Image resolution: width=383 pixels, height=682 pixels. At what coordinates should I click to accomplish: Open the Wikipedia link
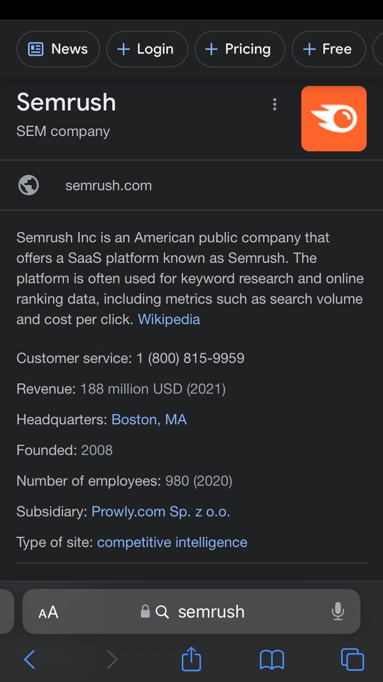click(169, 319)
